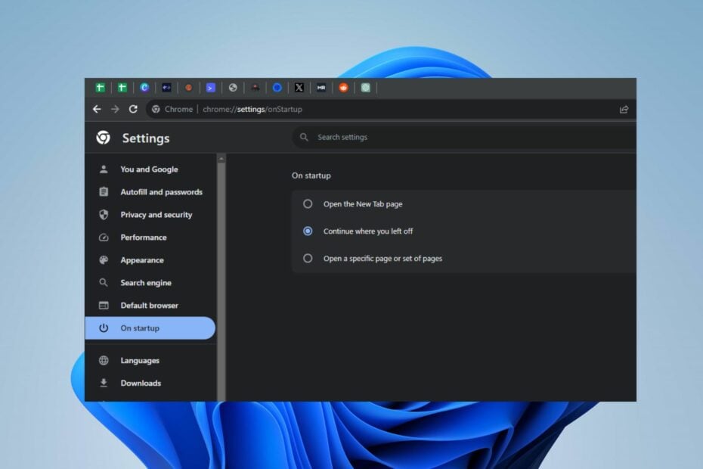The height and width of the screenshot is (469, 703).
Task: Select Open a specific page or set of pages
Action: click(x=308, y=258)
